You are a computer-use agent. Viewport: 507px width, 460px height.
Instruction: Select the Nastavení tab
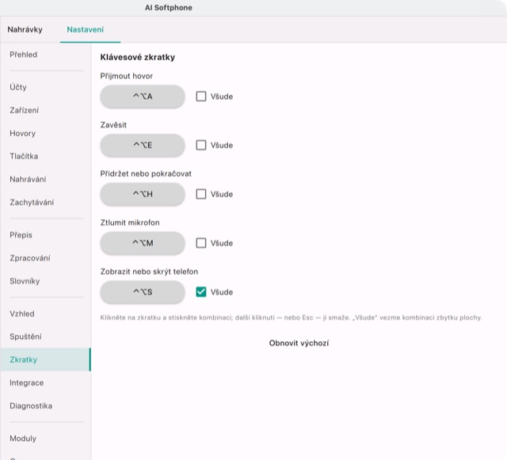click(x=86, y=29)
